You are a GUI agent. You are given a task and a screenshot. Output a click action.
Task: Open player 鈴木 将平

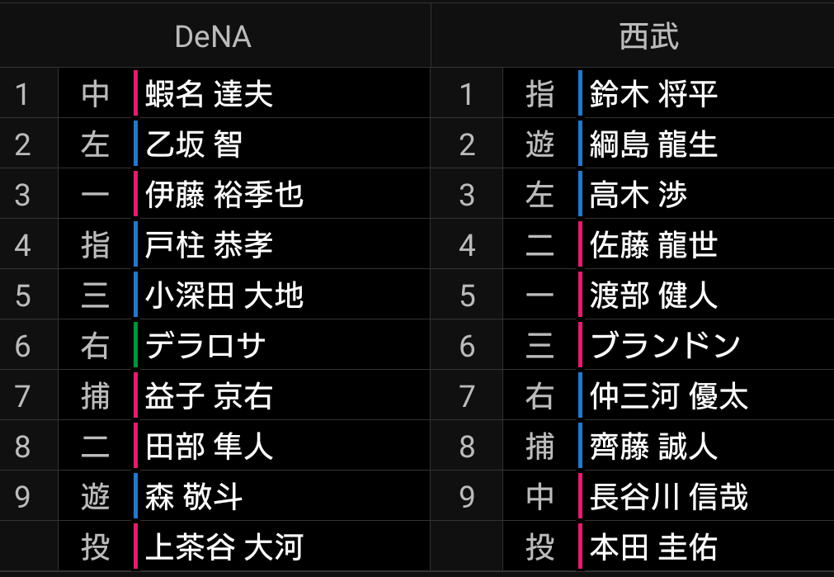(653, 93)
